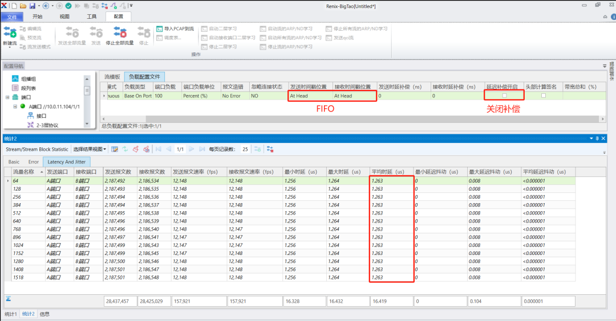Select the 流模板 tab
Image resolution: width=616 pixels, height=321 pixels.
(112, 76)
